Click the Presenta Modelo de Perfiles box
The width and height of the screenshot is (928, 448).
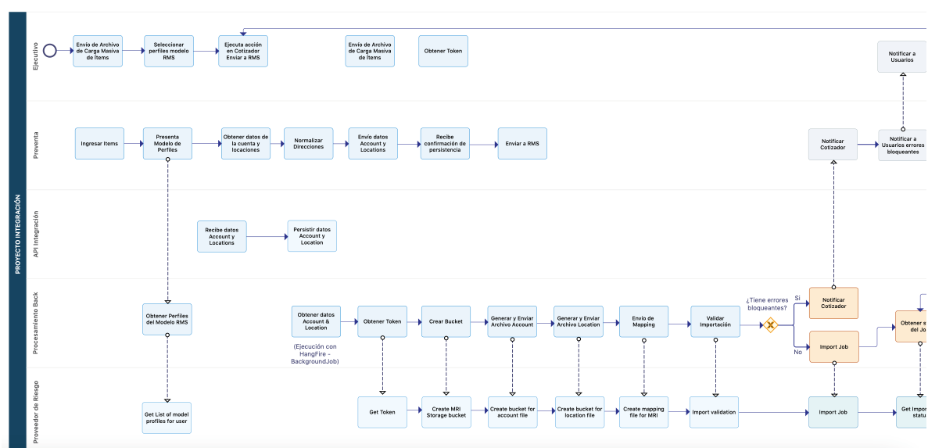167,144
